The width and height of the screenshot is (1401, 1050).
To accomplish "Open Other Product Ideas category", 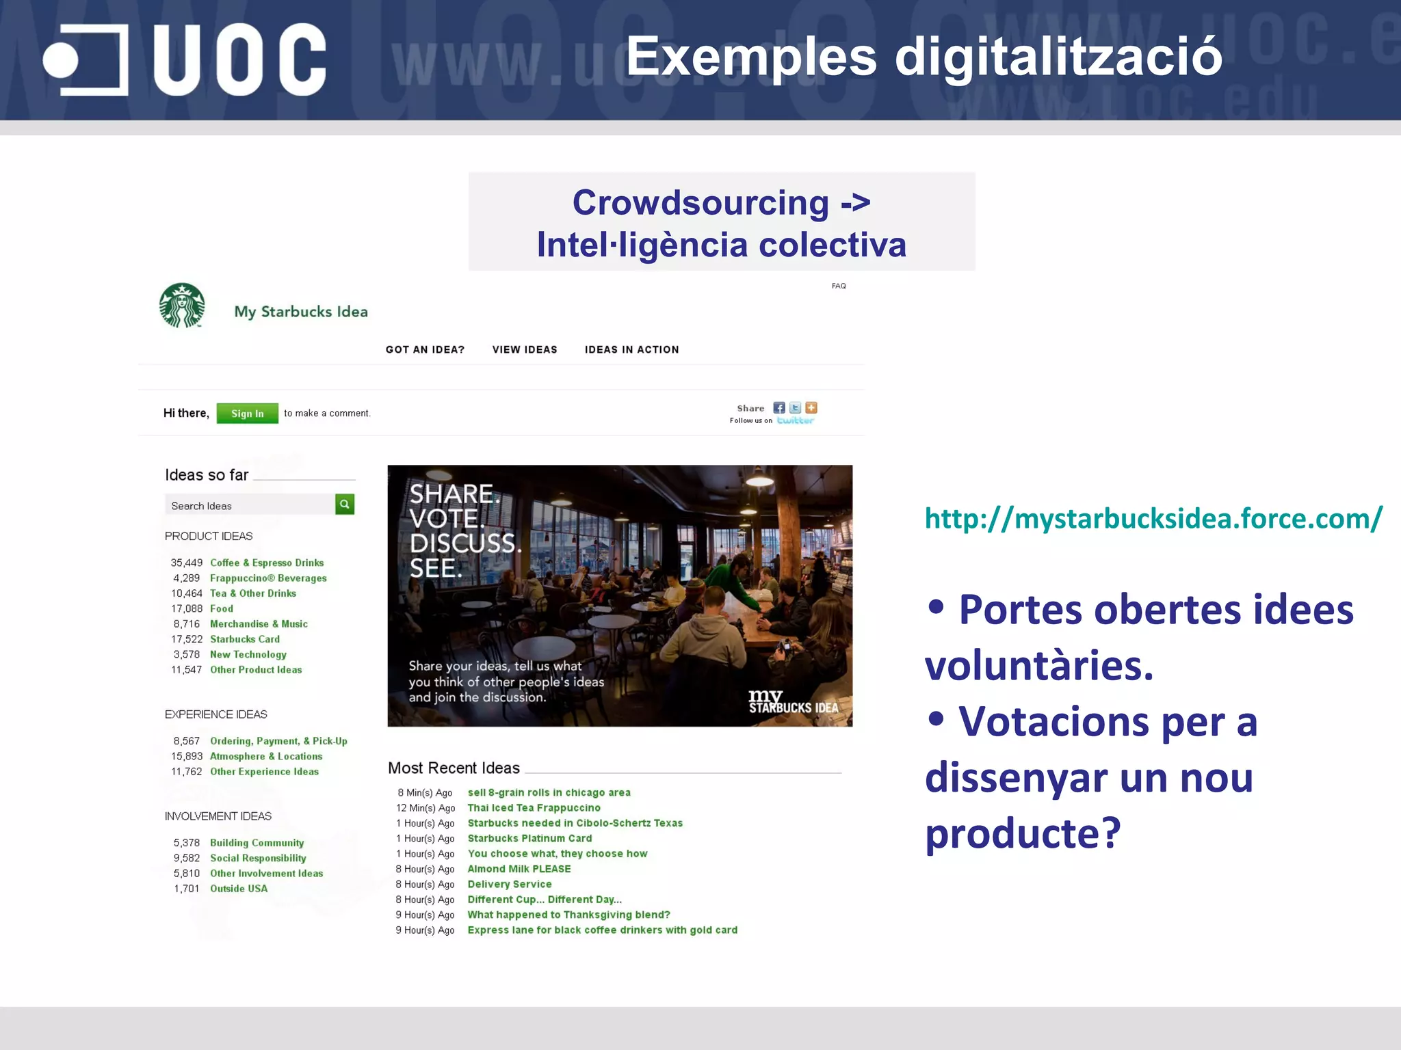I will (256, 670).
